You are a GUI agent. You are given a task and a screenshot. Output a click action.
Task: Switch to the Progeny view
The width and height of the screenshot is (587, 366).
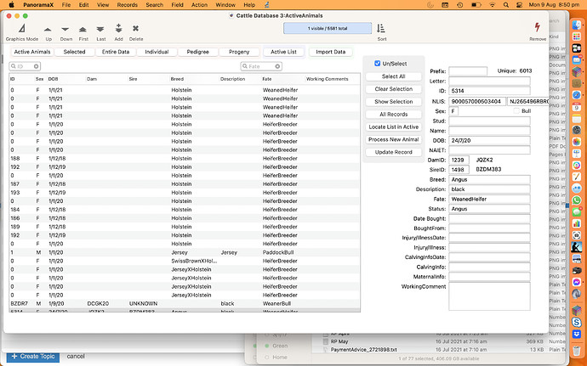(x=239, y=52)
